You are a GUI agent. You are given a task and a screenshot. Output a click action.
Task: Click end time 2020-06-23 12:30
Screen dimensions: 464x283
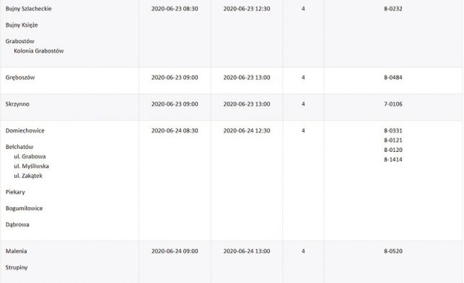(247, 9)
